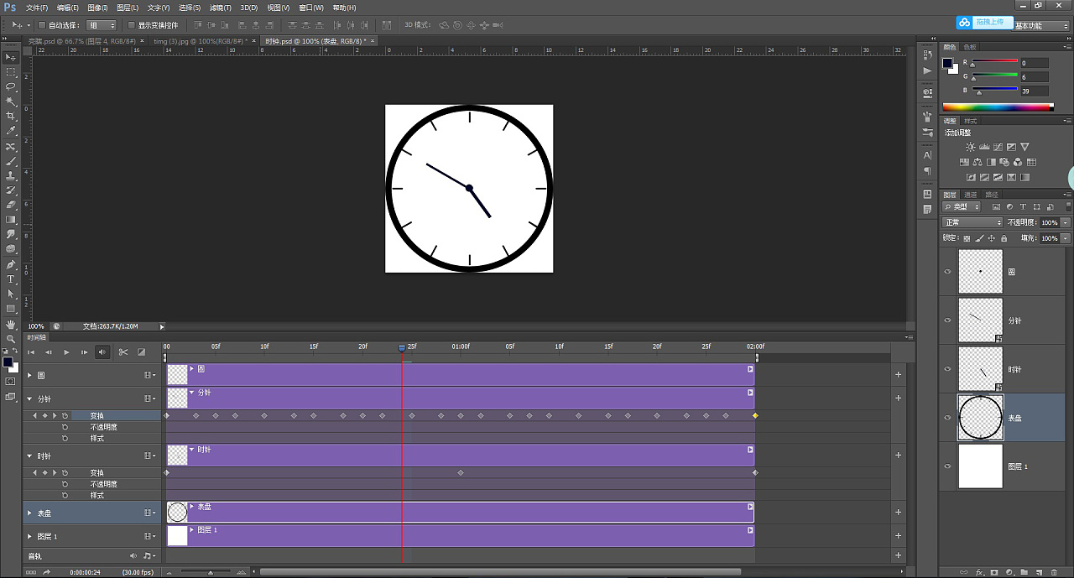The width and height of the screenshot is (1074, 578).
Task: Enable the 显示变换控件 checkbox
Action: (131, 25)
